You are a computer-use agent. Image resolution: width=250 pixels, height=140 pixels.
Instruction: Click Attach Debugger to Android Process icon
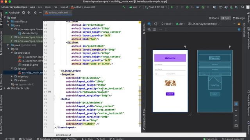(x=203, y=7)
